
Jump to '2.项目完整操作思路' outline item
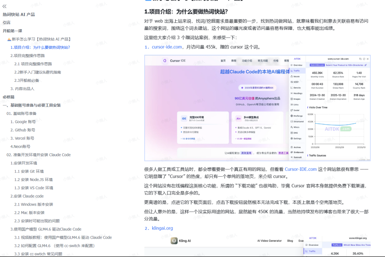(x=27, y=56)
